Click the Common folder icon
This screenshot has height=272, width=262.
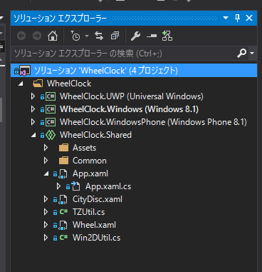coord(63,161)
